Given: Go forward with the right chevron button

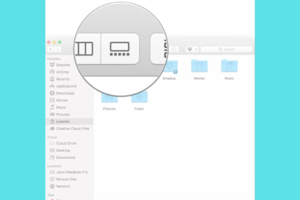Looking at the screenshot, I should pyautogui.click(x=57, y=49).
